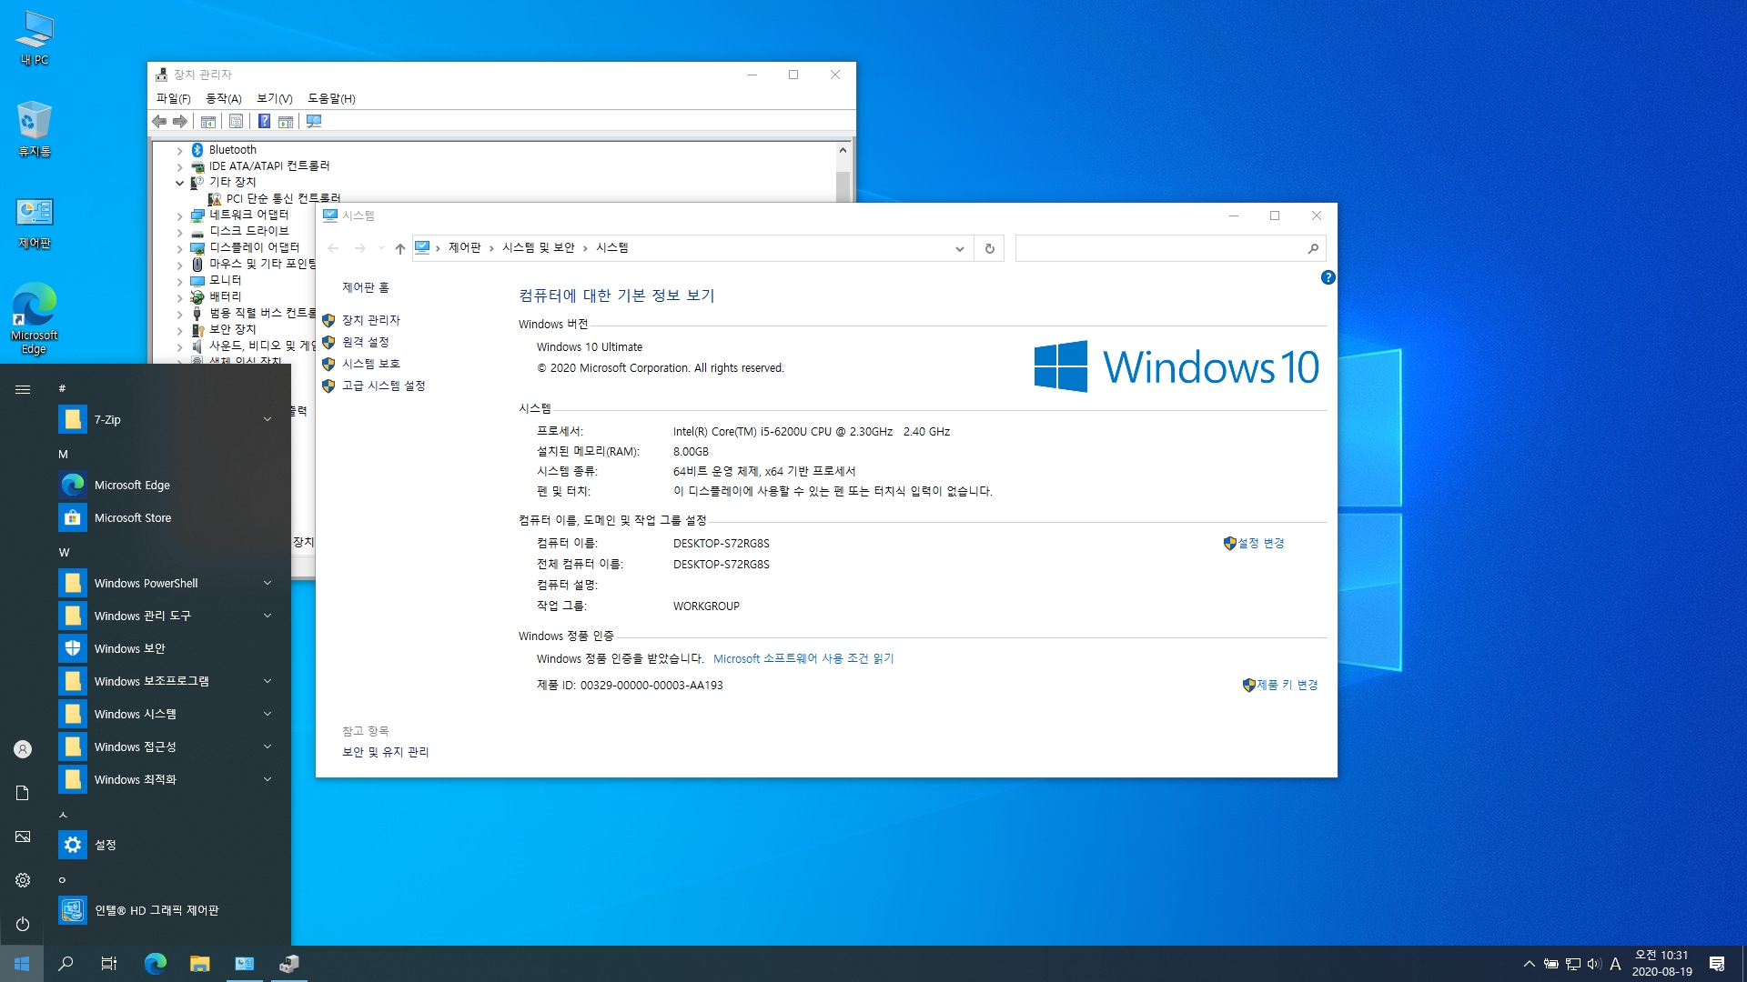The image size is (1747, 982).
Task: Click blue Help icon in Device Manager toolbar
Action: (264, 121)
